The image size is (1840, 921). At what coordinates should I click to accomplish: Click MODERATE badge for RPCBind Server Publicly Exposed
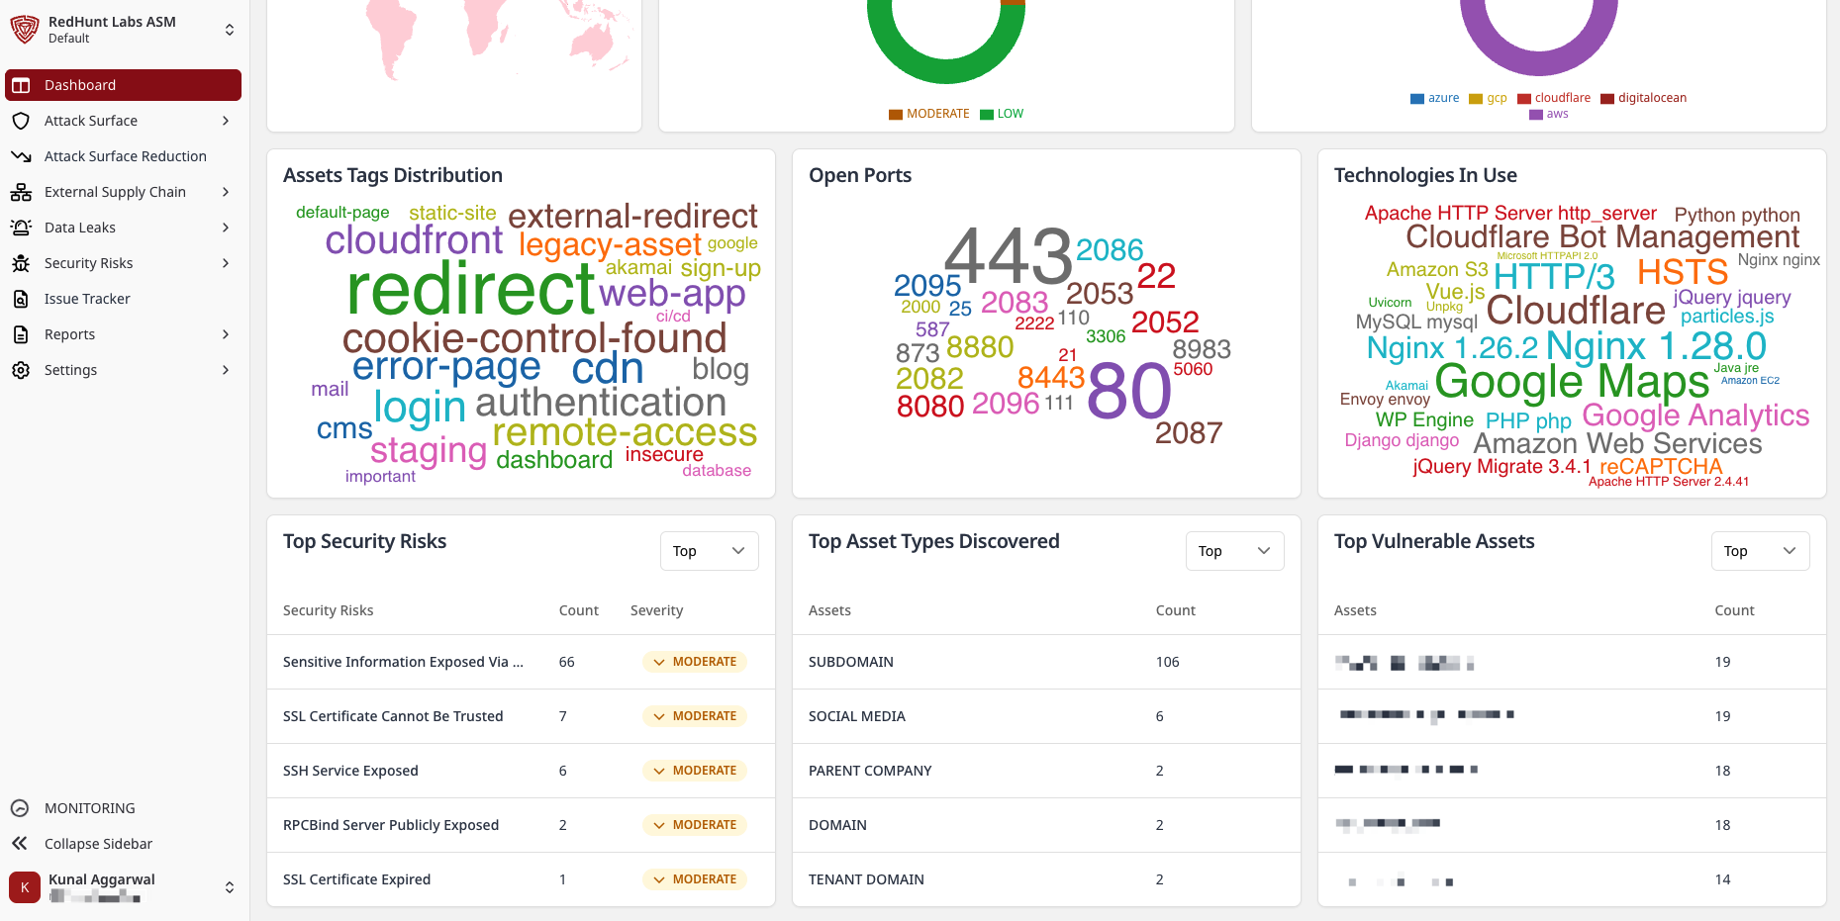[x=695, y=825]
